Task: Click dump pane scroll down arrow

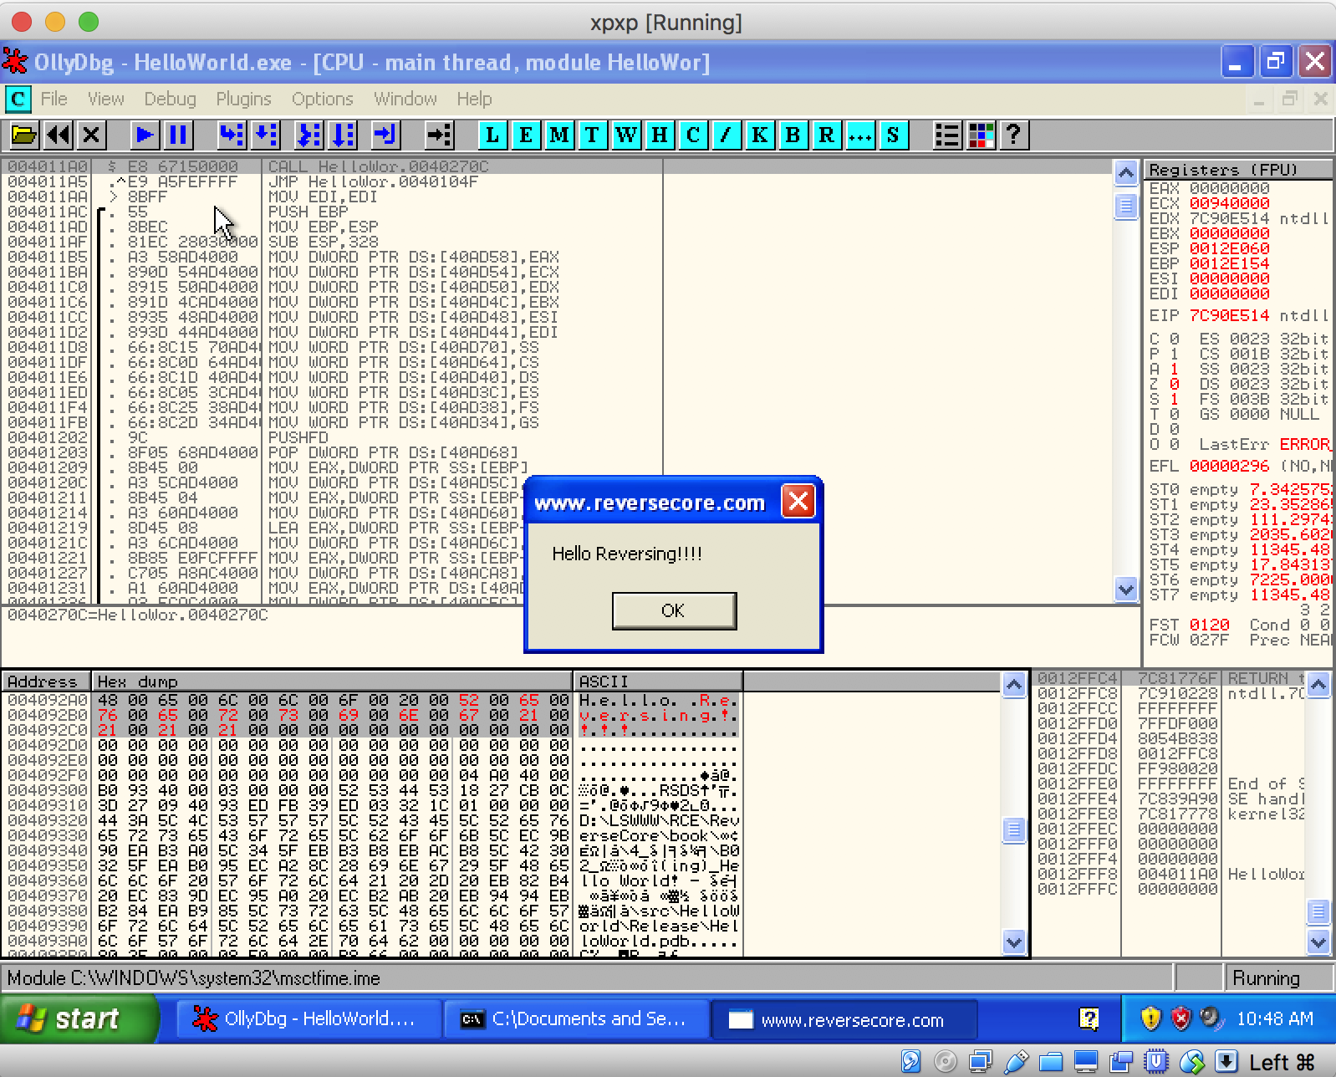Action: 1013,942
